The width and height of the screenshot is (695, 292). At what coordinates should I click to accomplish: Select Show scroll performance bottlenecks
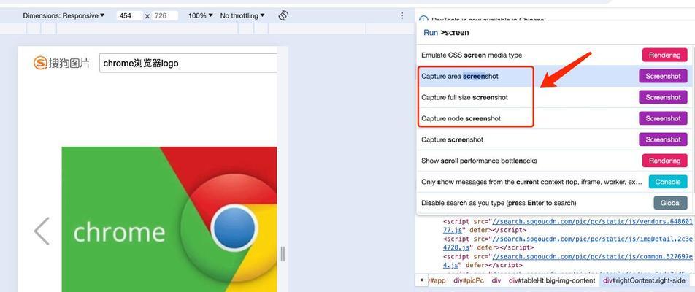coord(556,161)
